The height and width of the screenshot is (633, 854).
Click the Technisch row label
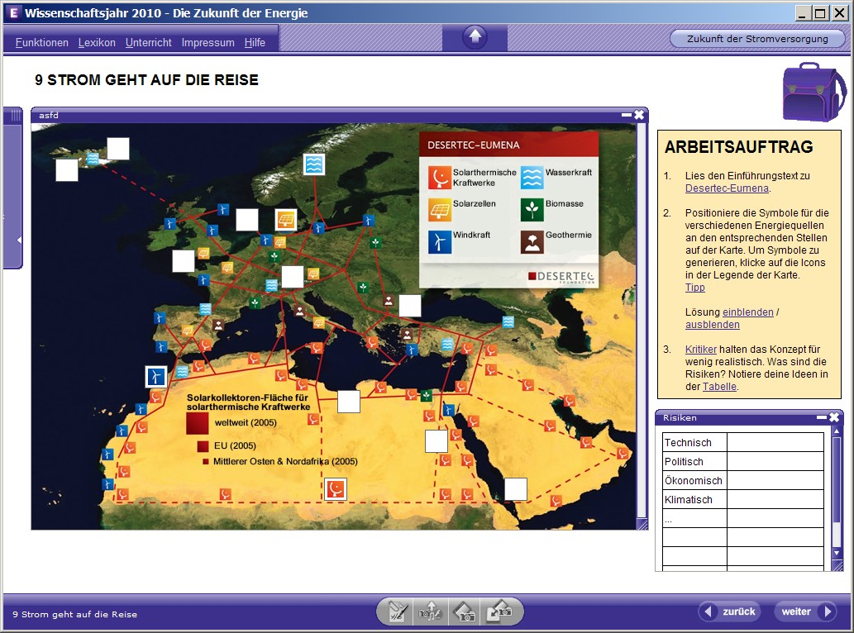(x=688, y=443)
